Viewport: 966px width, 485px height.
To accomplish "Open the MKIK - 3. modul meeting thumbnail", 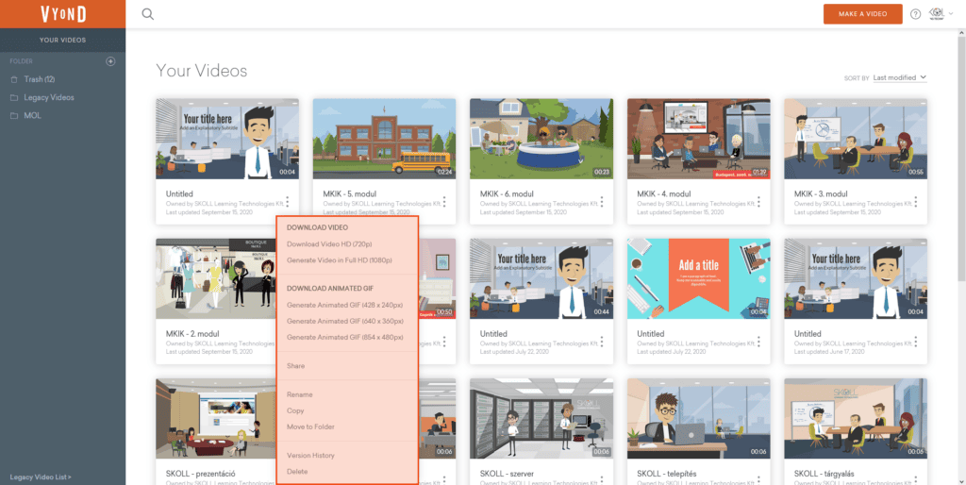I will (856, 139).
